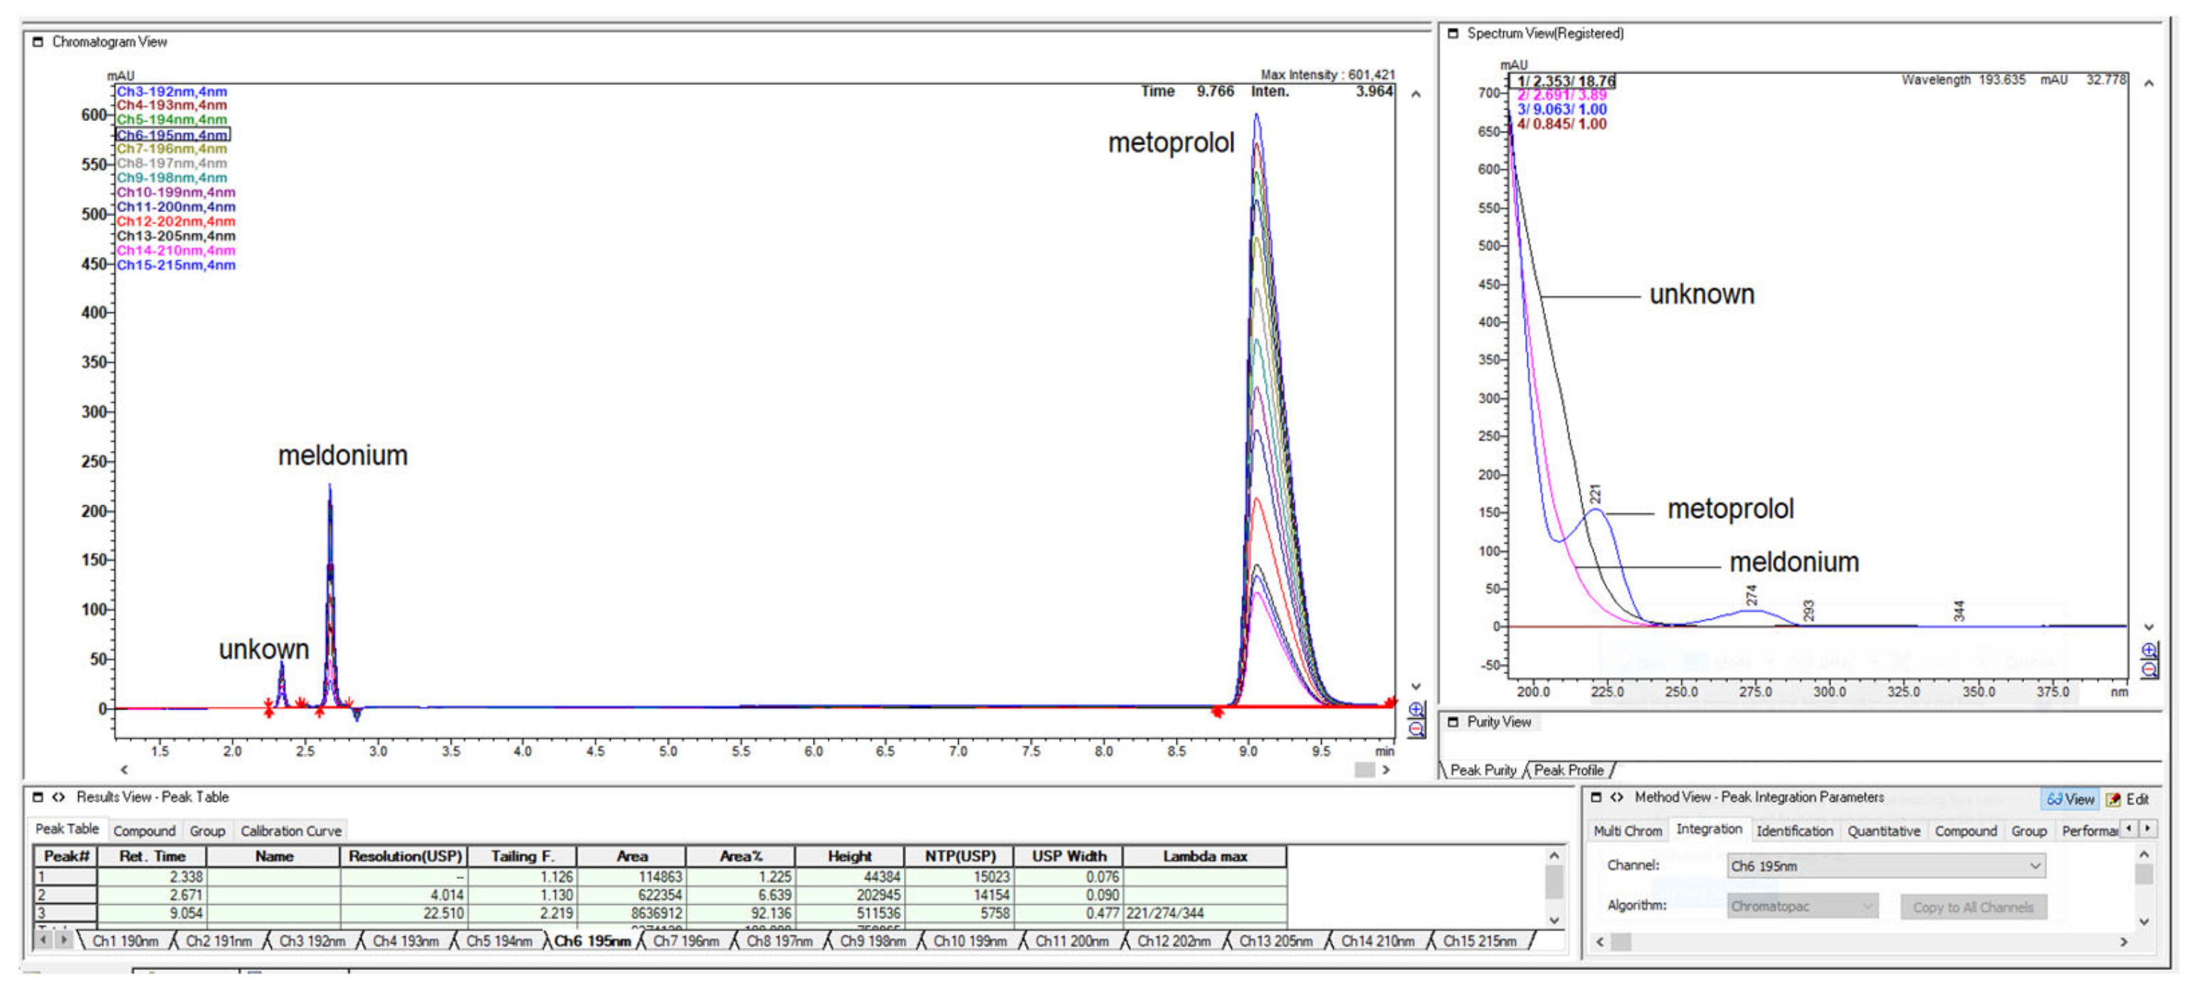Open Compound tab in Method View
This screenshot has height=992, width=2195.
pyautogui.click(x=1966, y=831)
